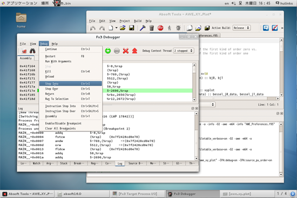
Task: Open File menu in Fx3 Debugger
Action: (x=23, y=44)
